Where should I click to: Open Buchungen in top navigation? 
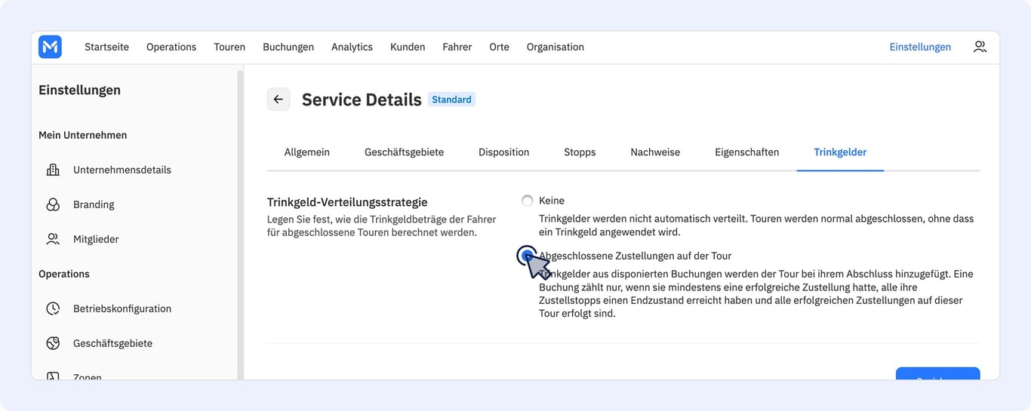(288, 47)
